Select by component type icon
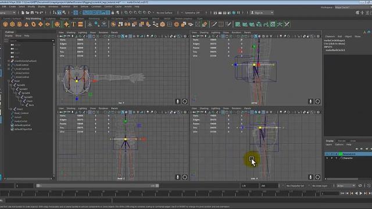The height and width of the screenshot is (209, 372). point(64,13)
